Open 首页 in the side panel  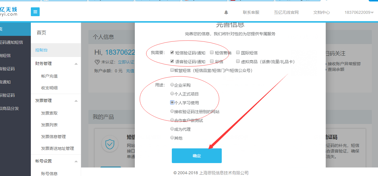(x=41, y=33)
